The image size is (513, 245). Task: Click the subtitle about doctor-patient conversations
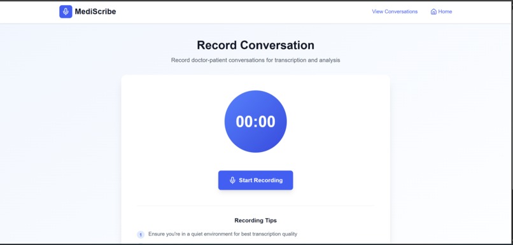click(255, 60)
